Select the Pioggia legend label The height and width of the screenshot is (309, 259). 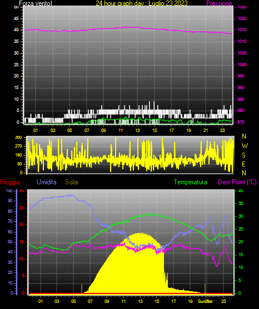pos(10,182)
